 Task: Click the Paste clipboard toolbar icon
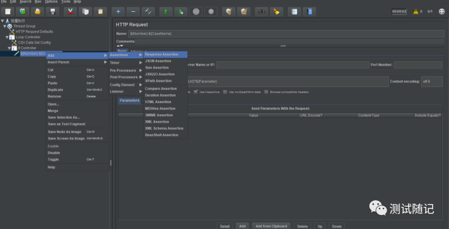100,12
